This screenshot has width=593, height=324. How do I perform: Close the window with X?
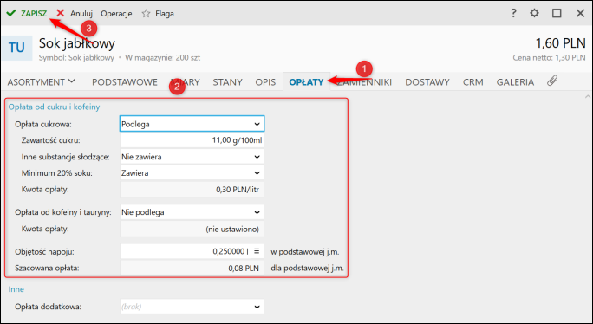580,13
